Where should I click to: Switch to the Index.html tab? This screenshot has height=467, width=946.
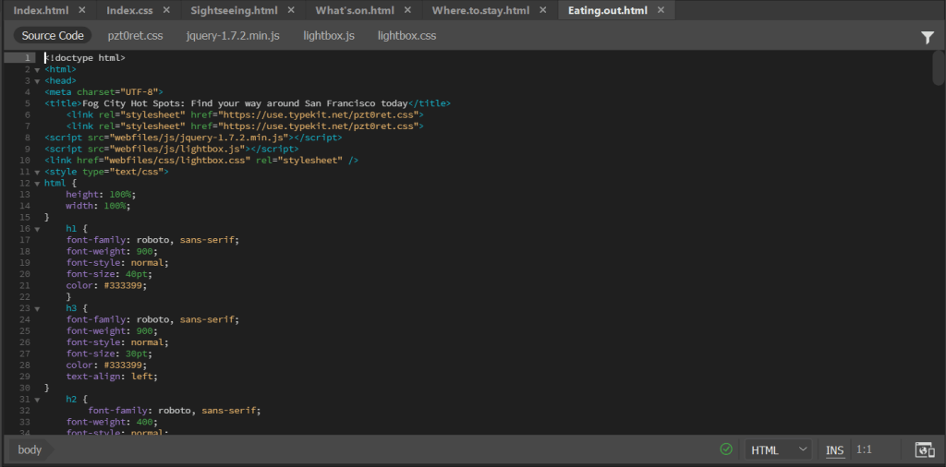[x=41, y=10]
